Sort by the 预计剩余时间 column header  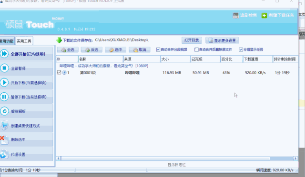click(x=285, y=59)
